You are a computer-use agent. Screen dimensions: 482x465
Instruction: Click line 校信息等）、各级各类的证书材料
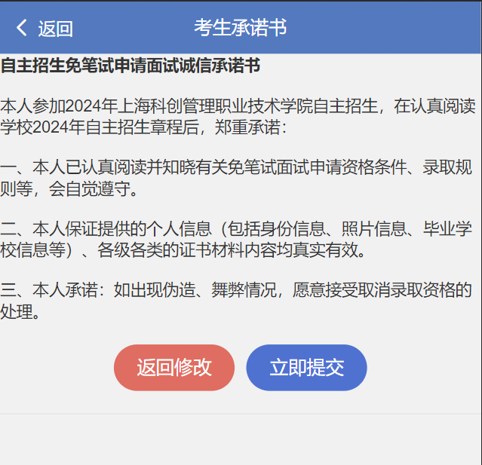(x=183, y=250)
